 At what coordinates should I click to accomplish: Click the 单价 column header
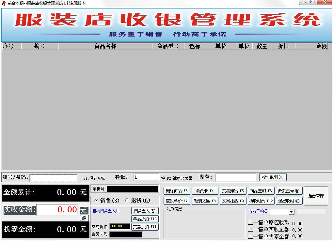point(221,46)
